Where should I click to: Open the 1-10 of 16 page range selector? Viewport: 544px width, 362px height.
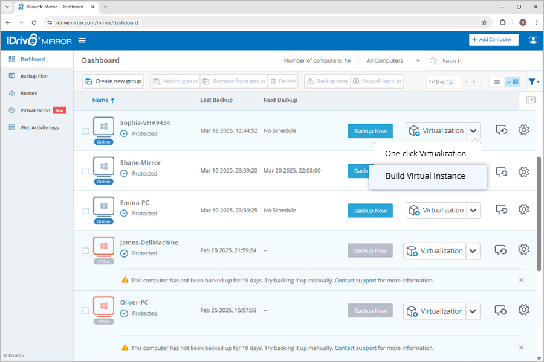point(444,82)
